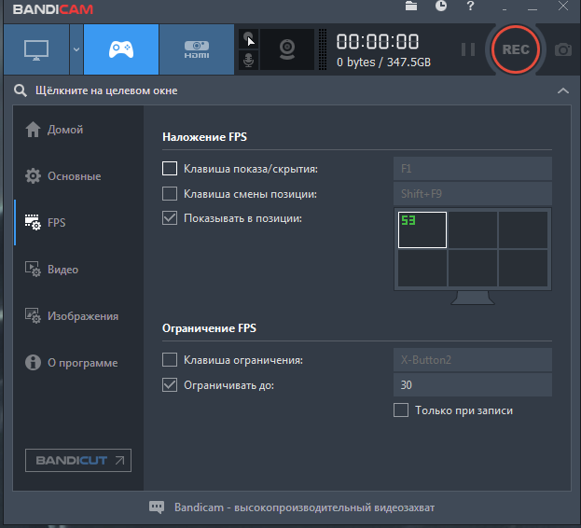Viewport: 581px width, 528px height.
Task: Enable Клавиша ограничения checkbox
Action: (170, 360)
